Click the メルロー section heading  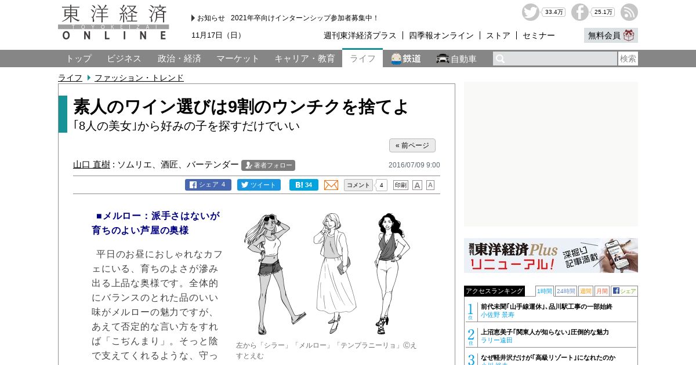[155, 223]
